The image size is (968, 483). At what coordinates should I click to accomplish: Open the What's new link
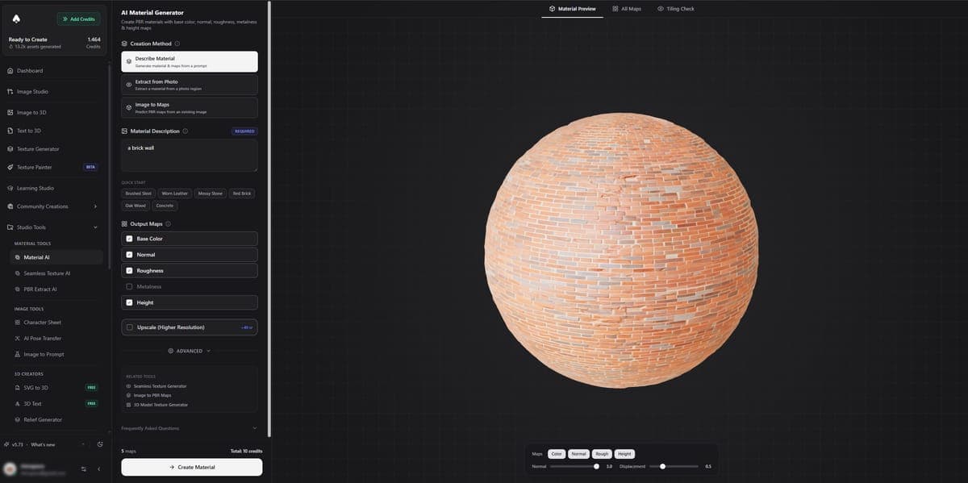43,444
